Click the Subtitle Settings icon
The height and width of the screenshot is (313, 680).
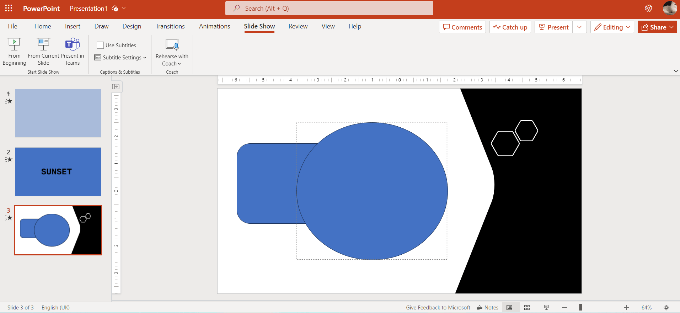(98, 58)
